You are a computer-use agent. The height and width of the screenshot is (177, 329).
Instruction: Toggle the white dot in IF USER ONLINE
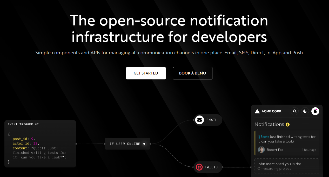(x=144, y=144)
